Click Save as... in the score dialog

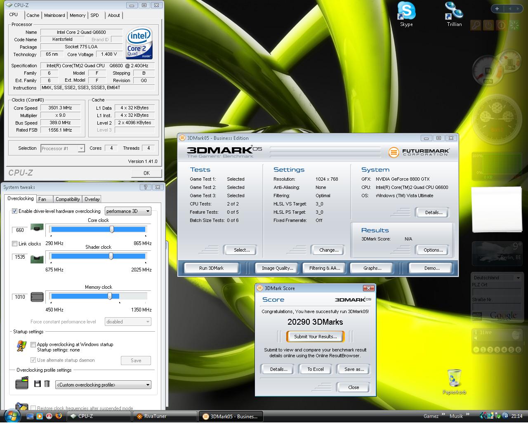[x=354, y=369]
